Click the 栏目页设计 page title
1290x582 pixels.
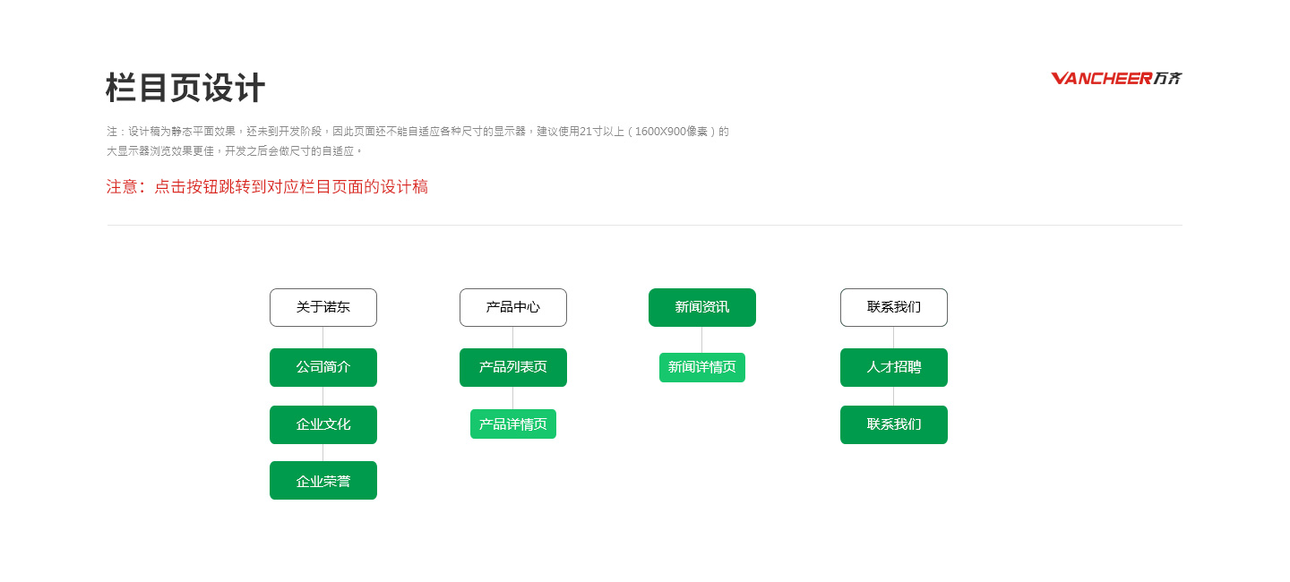(185, 89)
